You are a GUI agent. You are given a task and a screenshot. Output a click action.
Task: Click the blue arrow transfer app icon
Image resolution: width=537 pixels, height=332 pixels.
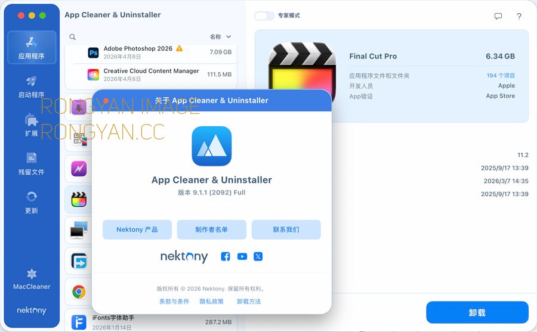tap(79, 261)
